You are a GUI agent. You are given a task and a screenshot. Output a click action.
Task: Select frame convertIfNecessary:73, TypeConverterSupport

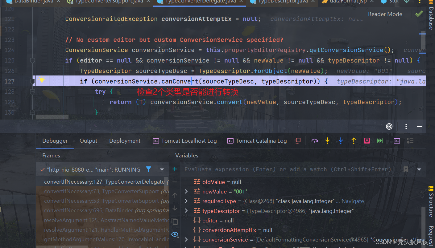[x=102, y=191]
